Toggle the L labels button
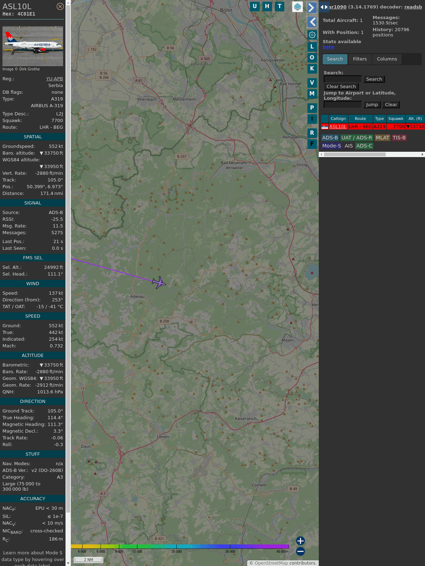The image size is (425, 566). pyautogui.click(x=312, y=47)
